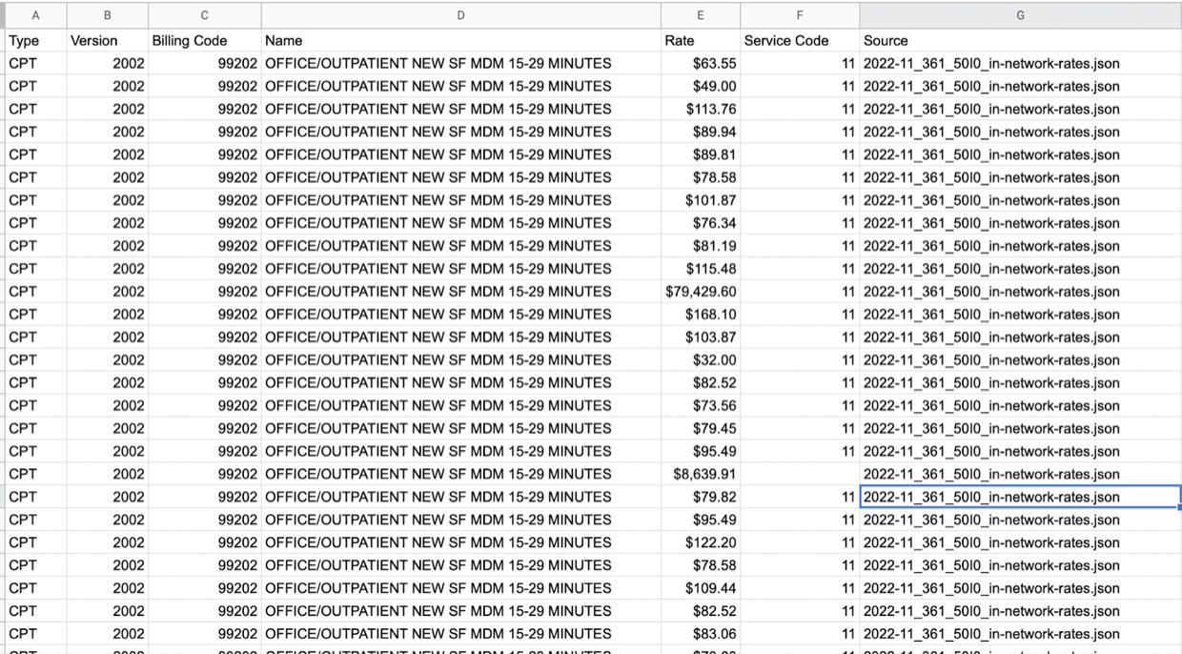Select column G header
1182x654 pixels.
(1020, 15)
